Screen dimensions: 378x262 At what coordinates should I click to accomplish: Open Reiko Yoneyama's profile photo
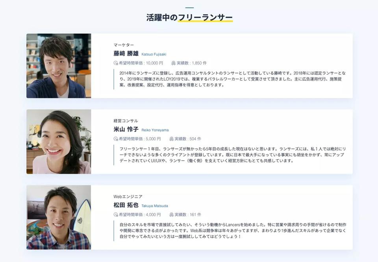59,141
